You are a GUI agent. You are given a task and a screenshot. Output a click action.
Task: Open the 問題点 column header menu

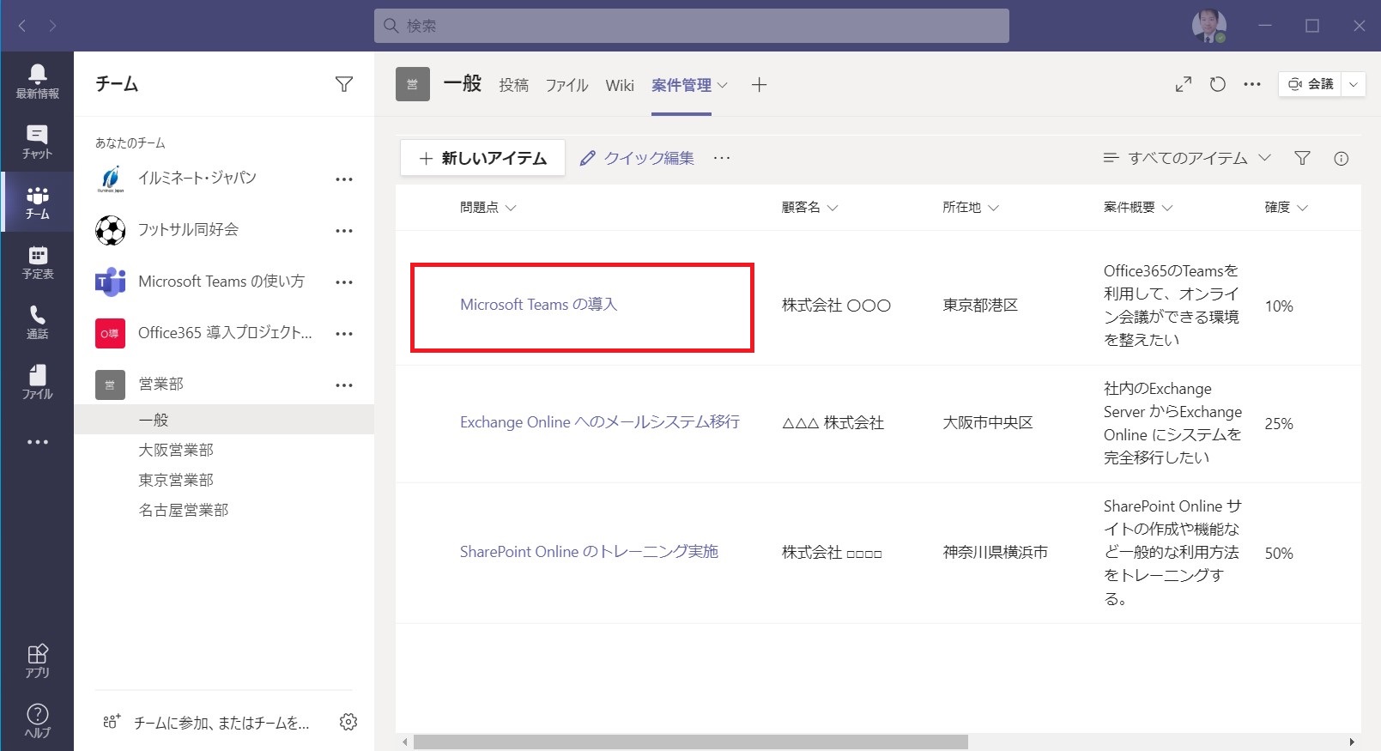coord(488,208)
